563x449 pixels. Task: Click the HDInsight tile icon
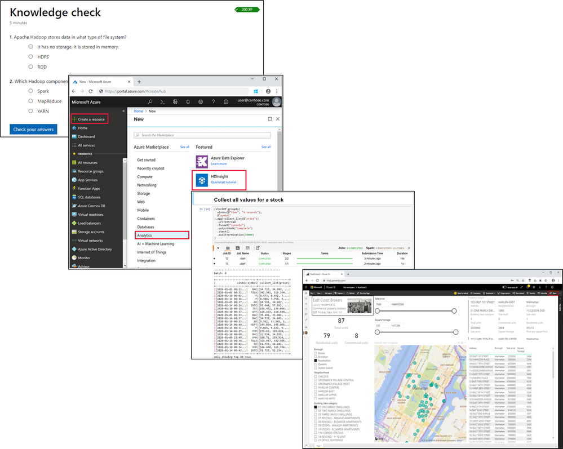[x=202, y=180]
